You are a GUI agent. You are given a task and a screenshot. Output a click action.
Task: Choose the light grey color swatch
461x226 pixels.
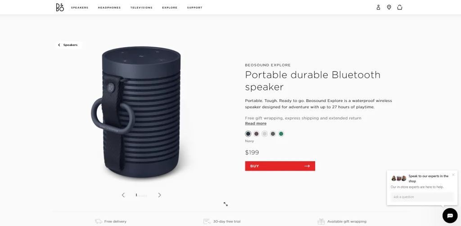pos(265,134)
